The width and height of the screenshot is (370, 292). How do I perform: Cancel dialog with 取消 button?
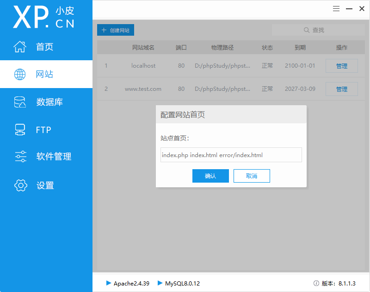pos(252,176)
